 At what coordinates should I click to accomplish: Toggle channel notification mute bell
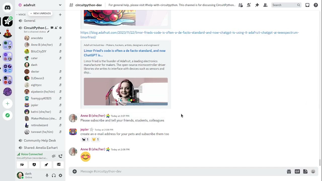249,5
